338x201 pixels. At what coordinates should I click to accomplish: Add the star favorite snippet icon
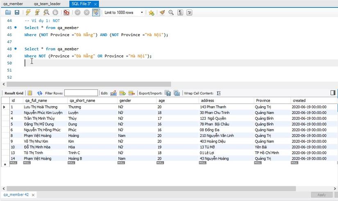coord(151,13)
